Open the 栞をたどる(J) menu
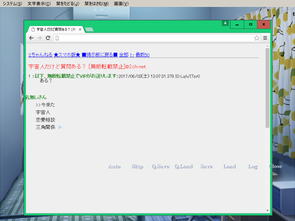 (x=67, y=4)
